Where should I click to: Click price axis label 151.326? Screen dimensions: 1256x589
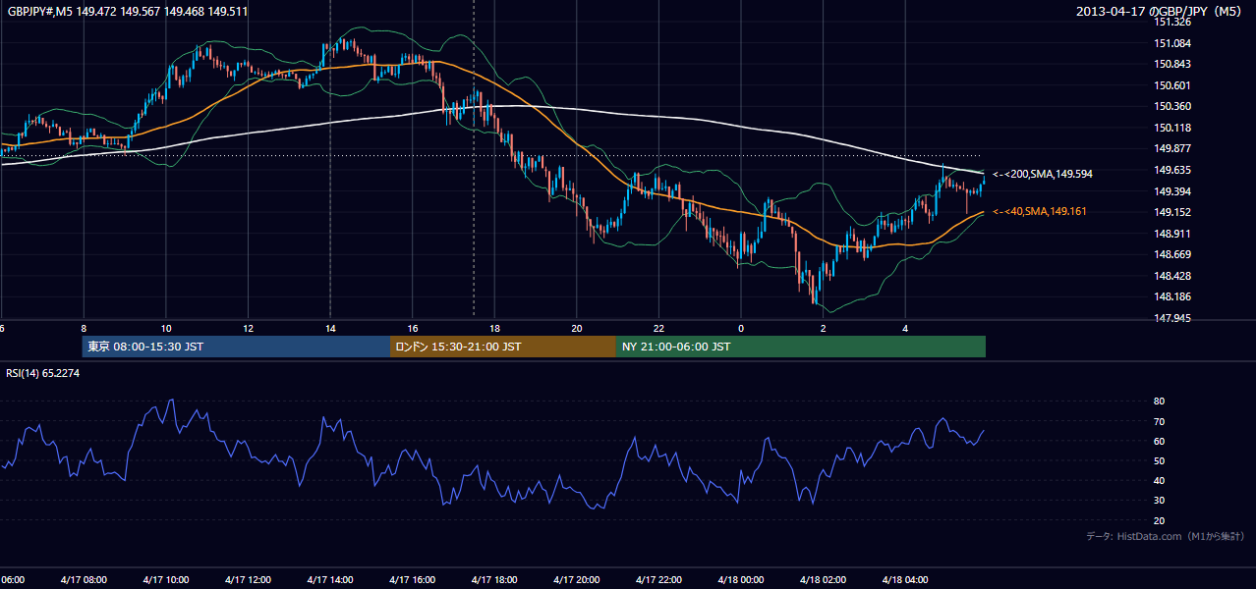pyautogui.click(x=1172, y=22)
